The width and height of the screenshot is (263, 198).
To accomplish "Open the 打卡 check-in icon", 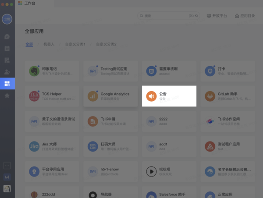I will coord(210,71).
